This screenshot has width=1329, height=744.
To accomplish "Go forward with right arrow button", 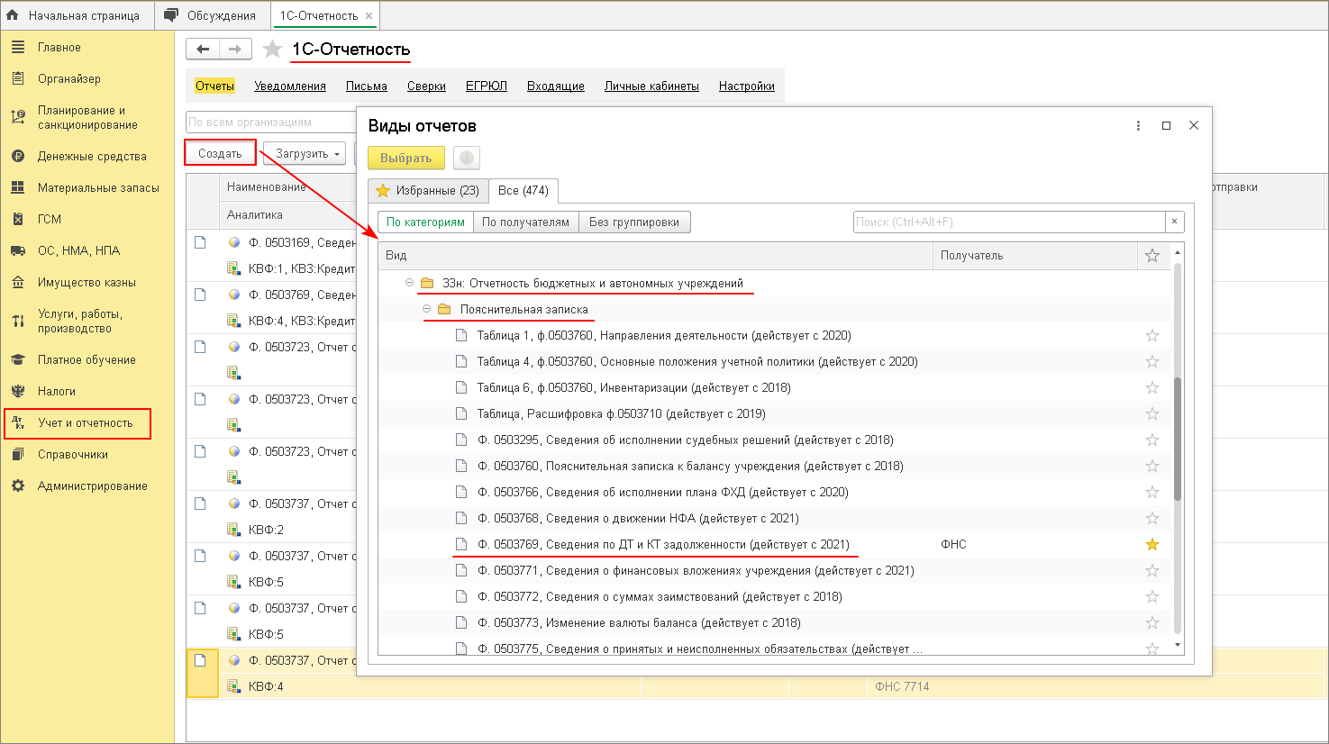I will tap(235, 50).
